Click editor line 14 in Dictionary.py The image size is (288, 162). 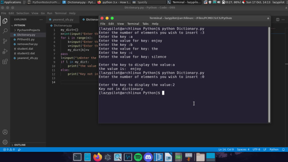pyautogui.click(x=79, y=82)
